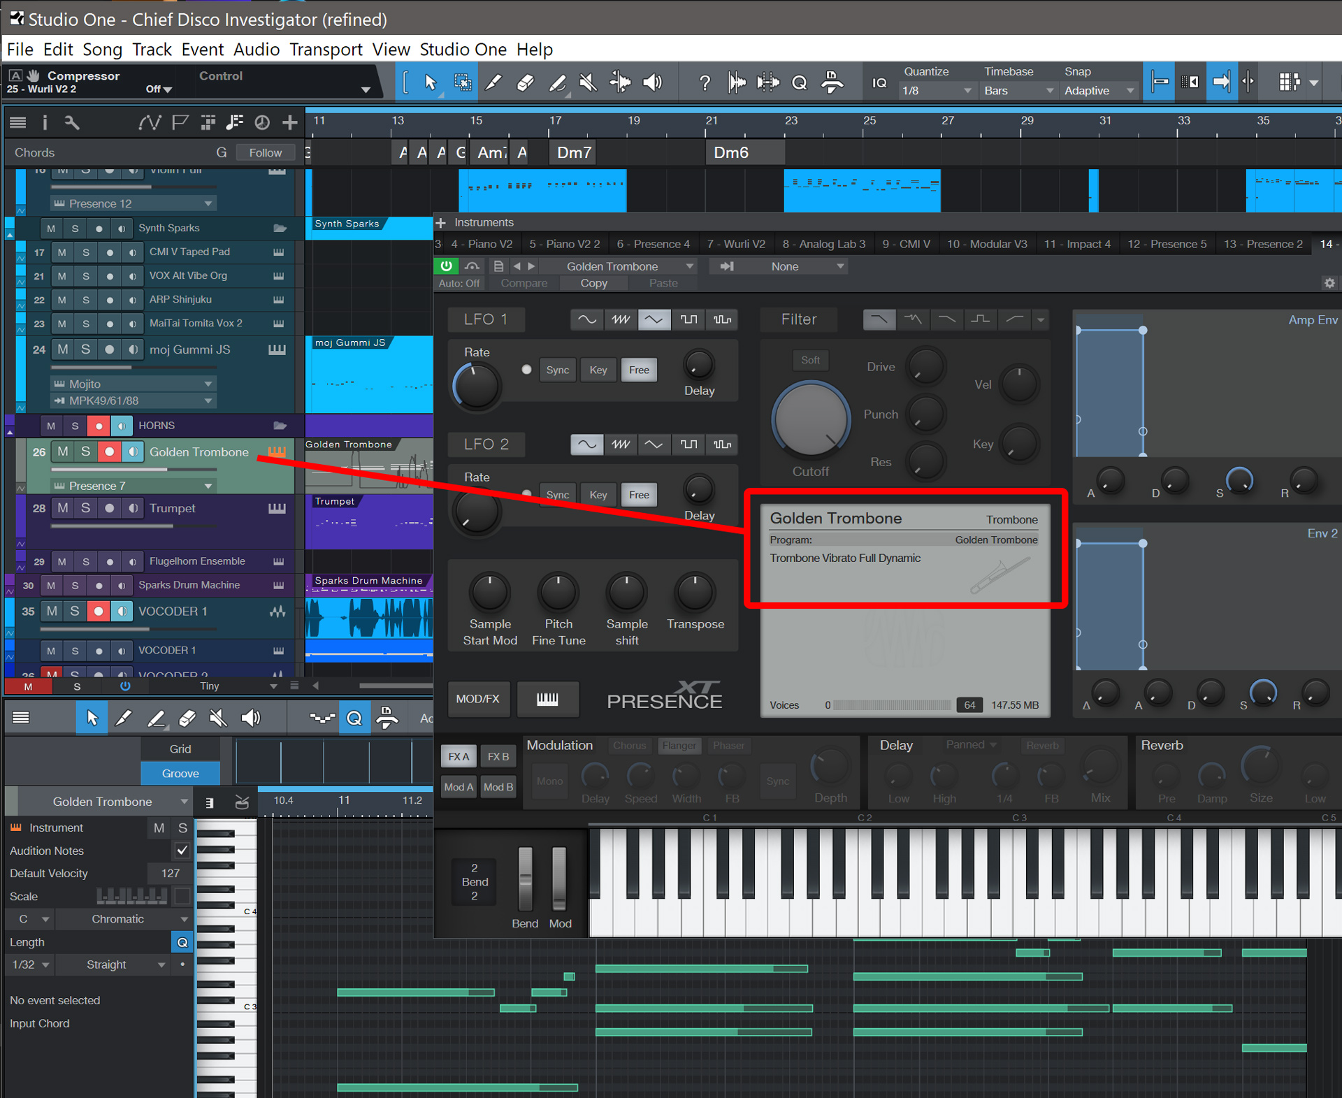
Task: Toggle Audition Notes checkbox
Action: point(182,851)
